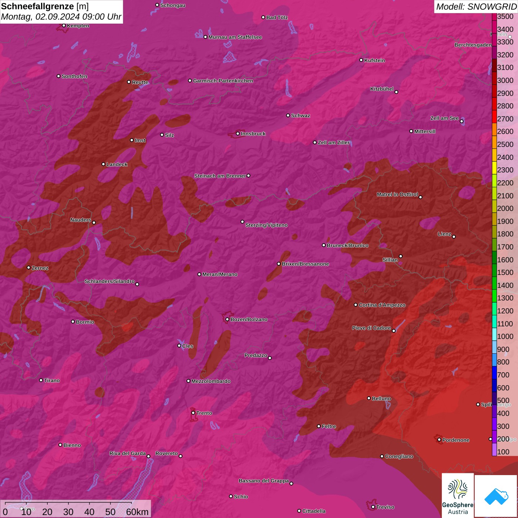The image size is (518, 518).
Task: Click the 1500 m green legend swatch
Action: [494, 271]
